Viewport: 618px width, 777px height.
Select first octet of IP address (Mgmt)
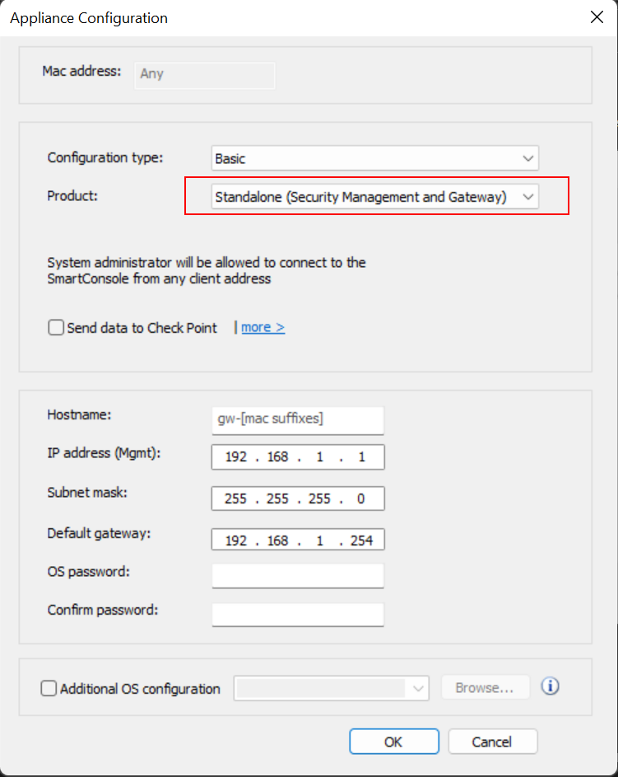[236, 457]
